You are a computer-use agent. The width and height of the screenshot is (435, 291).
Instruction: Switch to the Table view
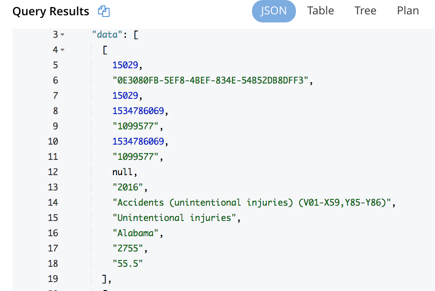tap(320, 10)
